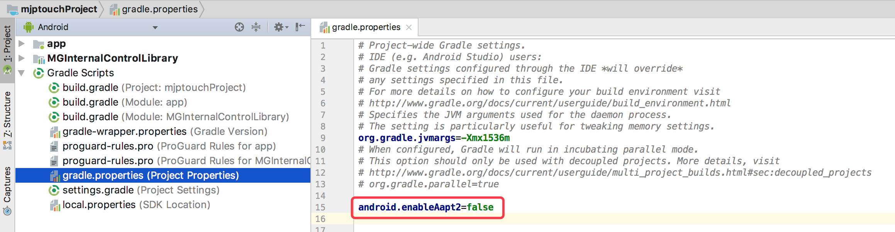This screenshot has width=895, height=232.
Task: Select gradle.properties (Project Properties) row
Action: 163,175
